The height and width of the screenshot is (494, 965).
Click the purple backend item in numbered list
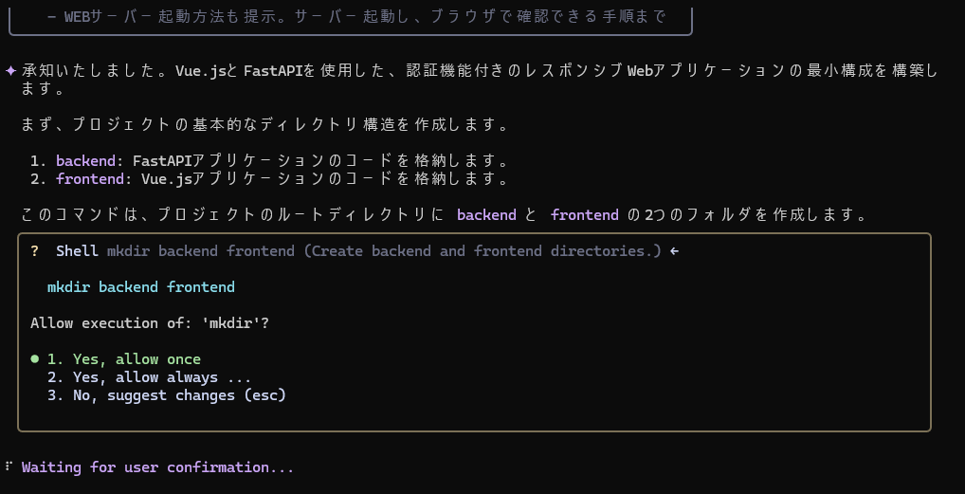(85, 161)
